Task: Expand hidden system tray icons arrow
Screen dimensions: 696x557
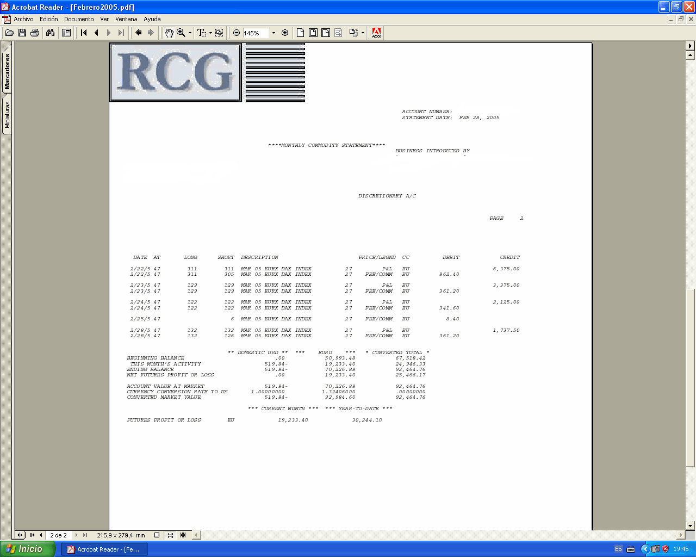Action: tap(645, 549)
